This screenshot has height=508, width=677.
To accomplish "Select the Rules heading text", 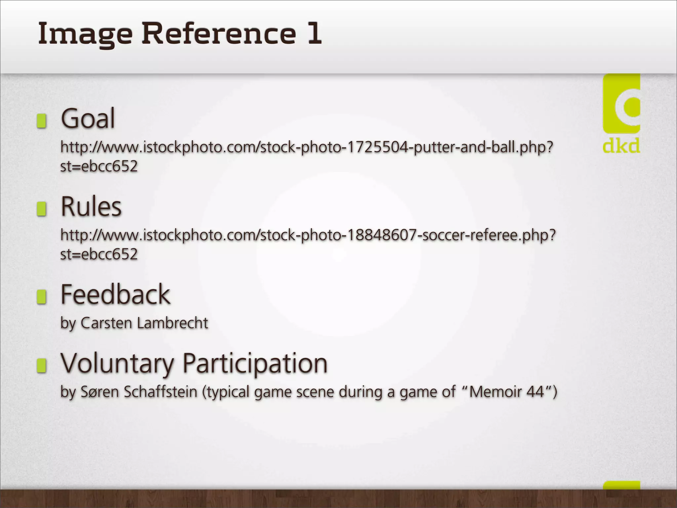I will (91, 207).
